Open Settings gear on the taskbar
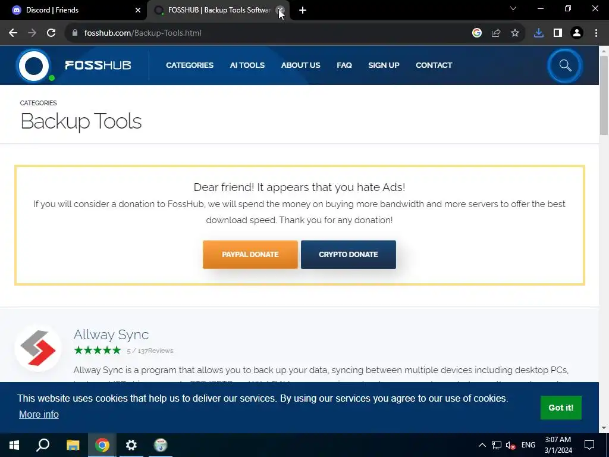 (x=131, y=445)
